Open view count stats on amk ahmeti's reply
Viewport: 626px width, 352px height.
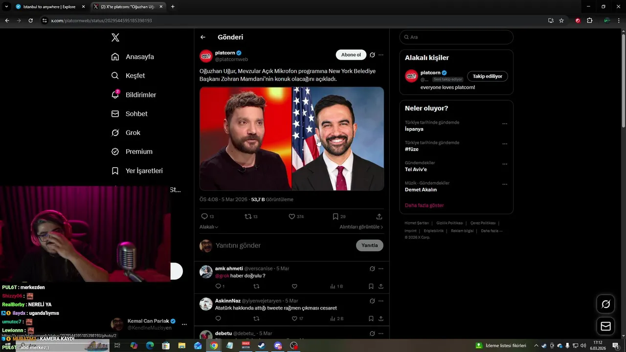coord(336,286)
